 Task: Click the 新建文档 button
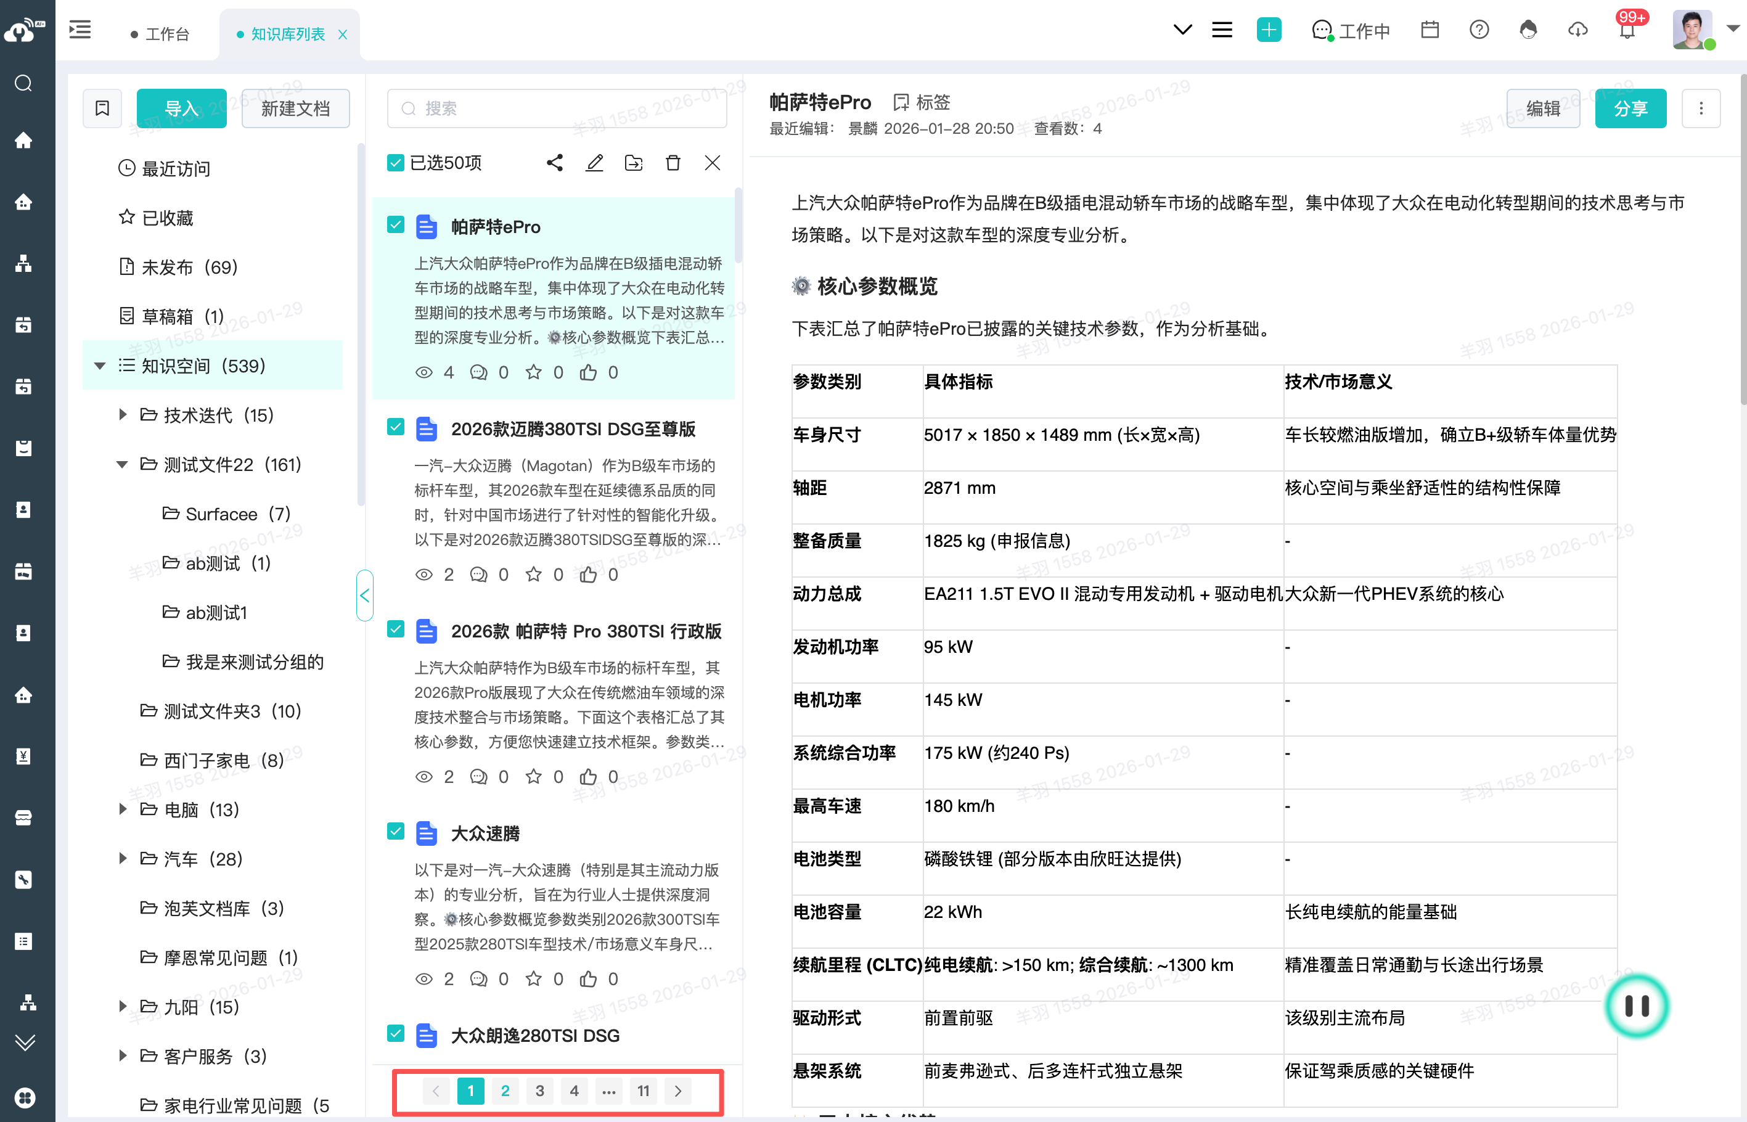tap(295, 109)
